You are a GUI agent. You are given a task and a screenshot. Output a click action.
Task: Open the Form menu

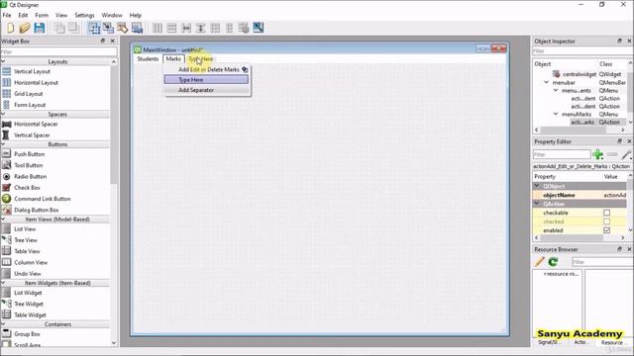point(42,16)
